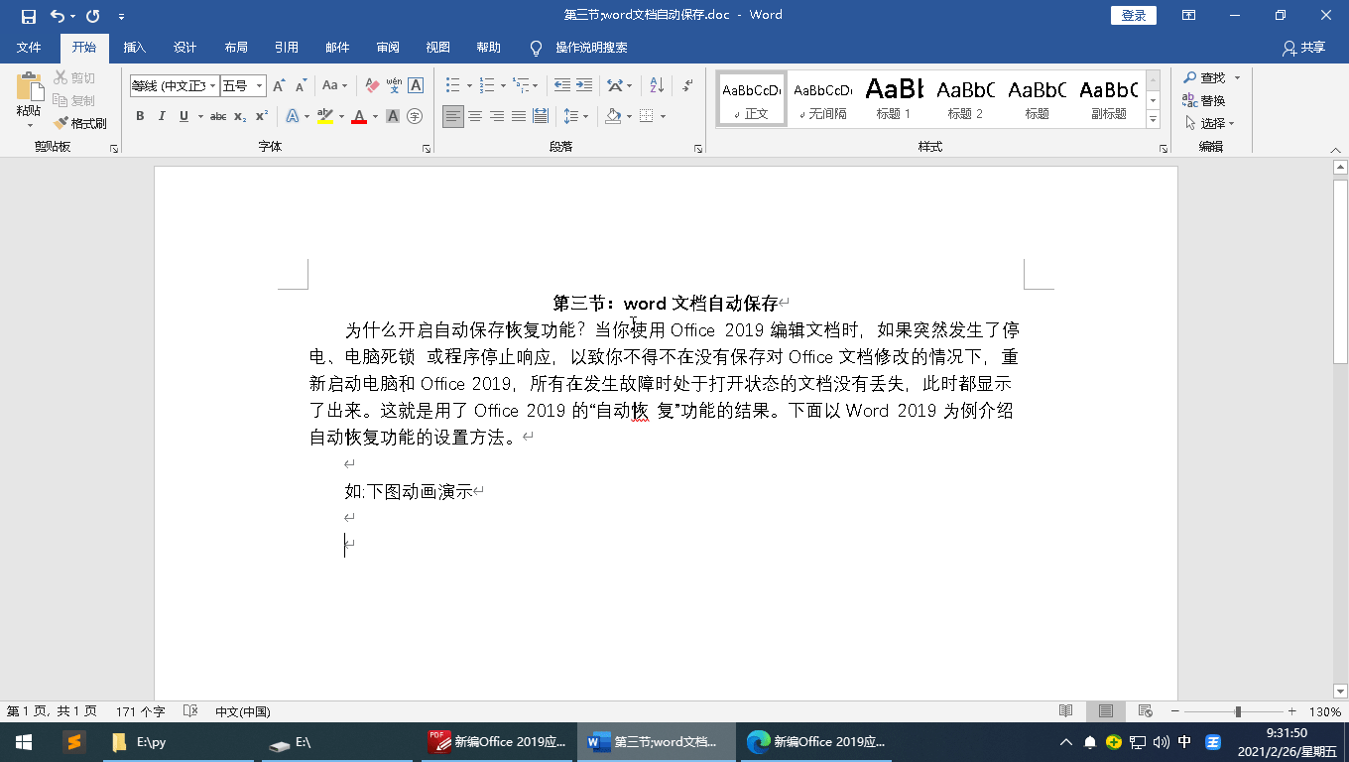Expand the Styles gallery with More button
This screenshot has height=762, width=1349.
pos(1153,120)
